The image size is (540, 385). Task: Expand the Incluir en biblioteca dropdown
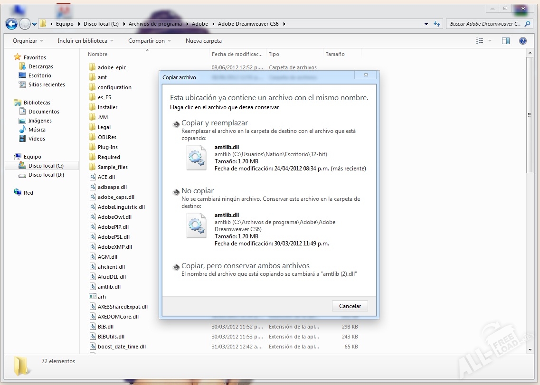pyautogui.click(x=85, y=41)
